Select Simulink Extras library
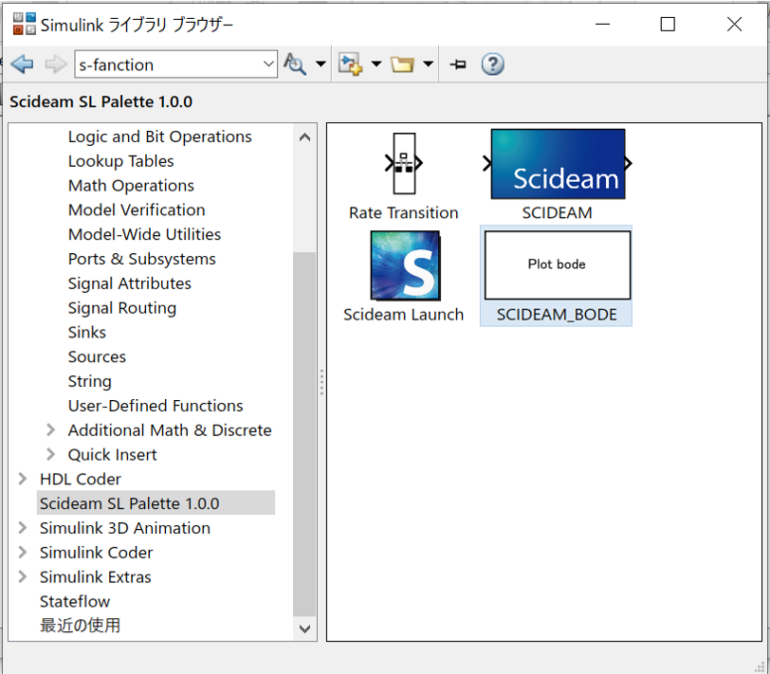The image size is (770, 674). [x=95, y=577]
